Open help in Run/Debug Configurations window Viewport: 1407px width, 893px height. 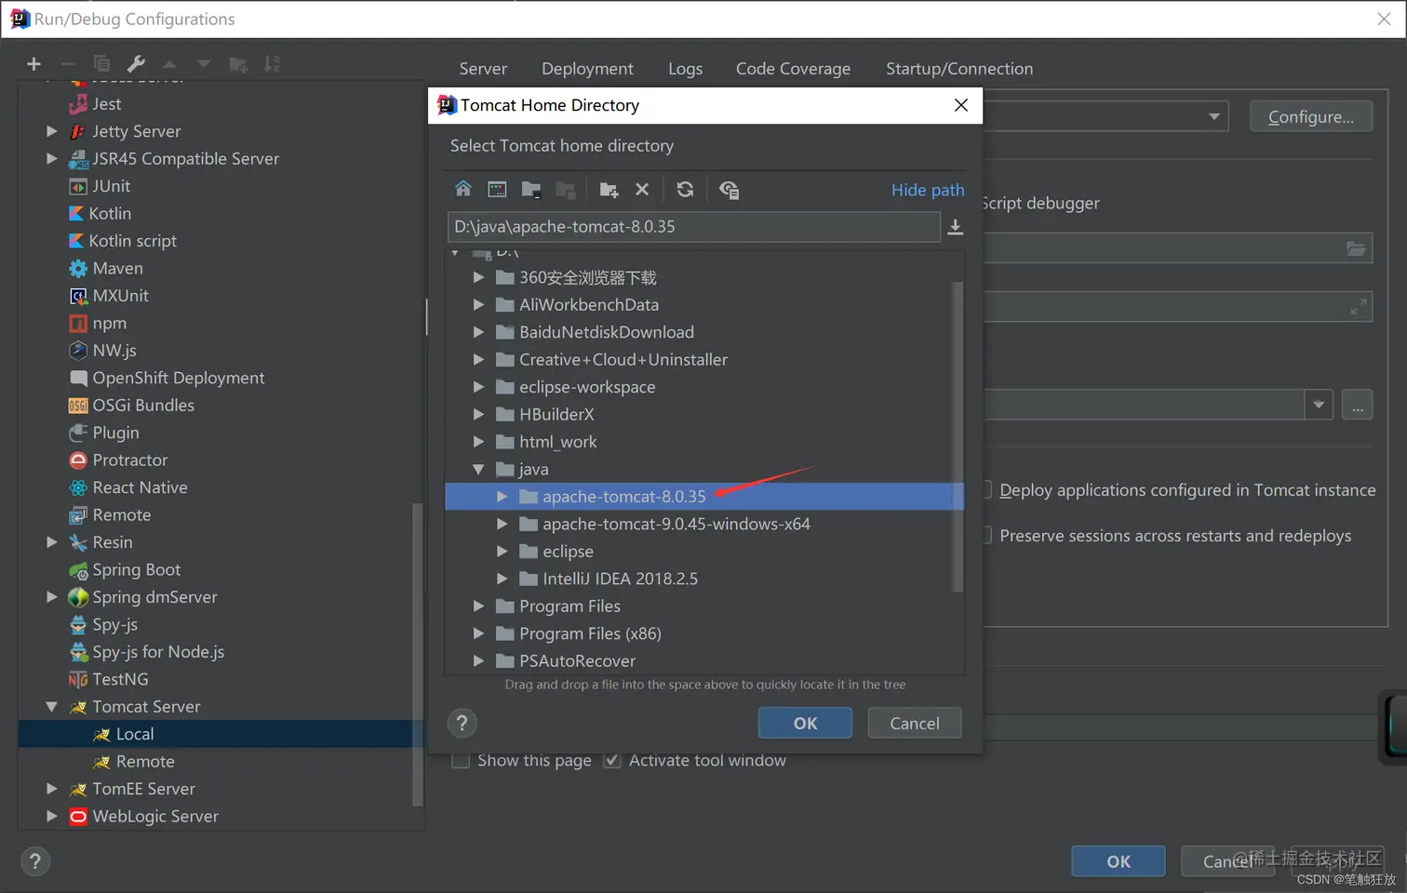(x=34, y=861)
